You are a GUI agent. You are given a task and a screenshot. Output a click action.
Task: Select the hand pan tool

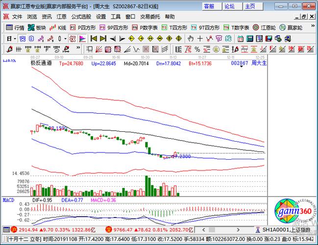pos(190,39)
